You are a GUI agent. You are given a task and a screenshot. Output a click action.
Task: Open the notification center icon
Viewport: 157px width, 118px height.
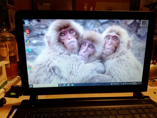point(139,83)
